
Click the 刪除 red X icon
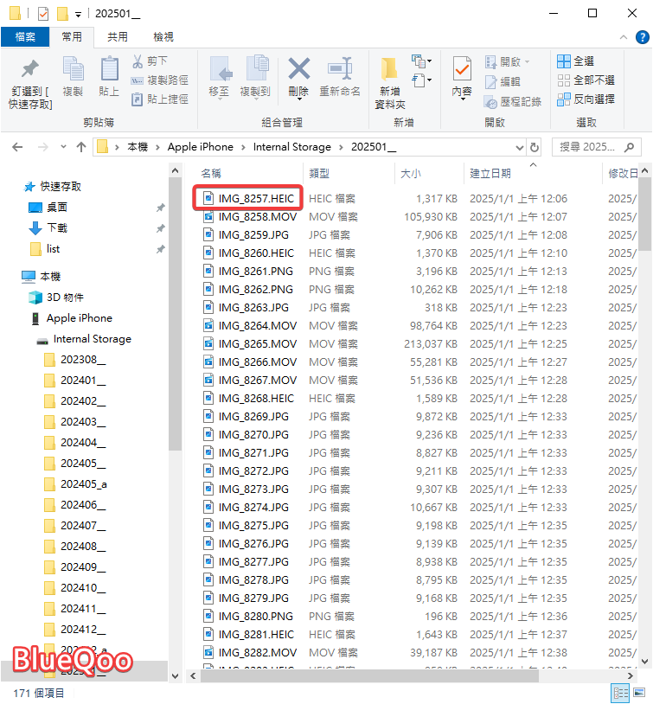(x=298, y=69)
